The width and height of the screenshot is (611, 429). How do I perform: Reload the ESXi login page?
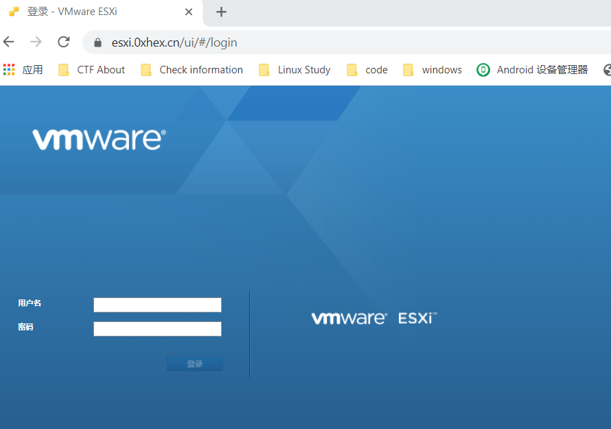pyautogui.click(x=64, y=42)
